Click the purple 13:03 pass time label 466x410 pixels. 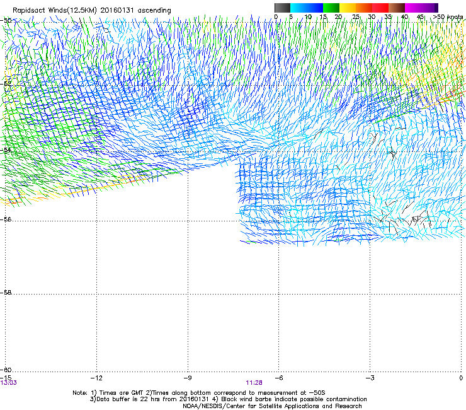click(x=8, y=383)
